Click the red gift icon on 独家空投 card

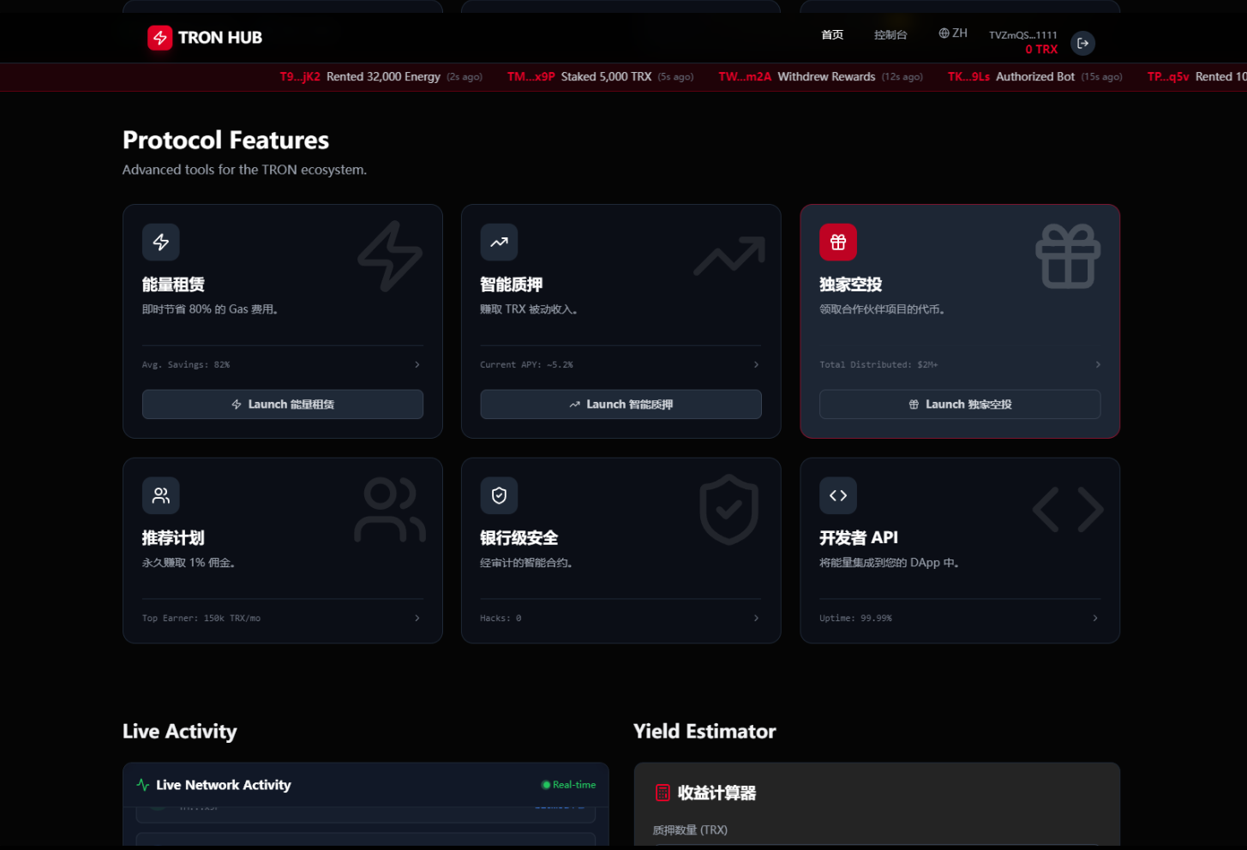(x=837, y=242)
